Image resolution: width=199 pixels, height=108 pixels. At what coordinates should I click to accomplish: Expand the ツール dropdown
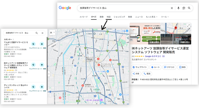(165, 17)
